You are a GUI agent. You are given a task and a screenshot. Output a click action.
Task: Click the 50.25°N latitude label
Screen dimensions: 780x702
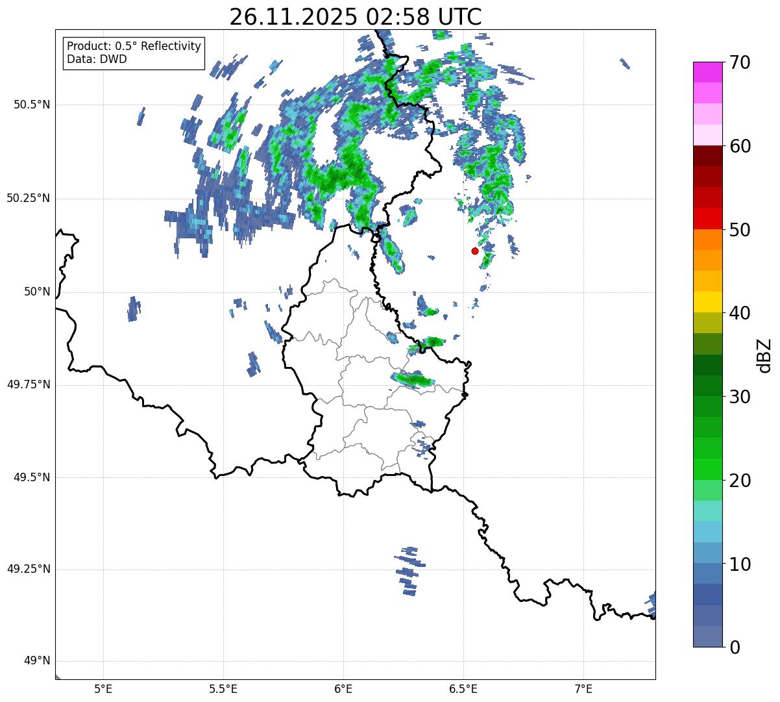click(x=28, y=198)
